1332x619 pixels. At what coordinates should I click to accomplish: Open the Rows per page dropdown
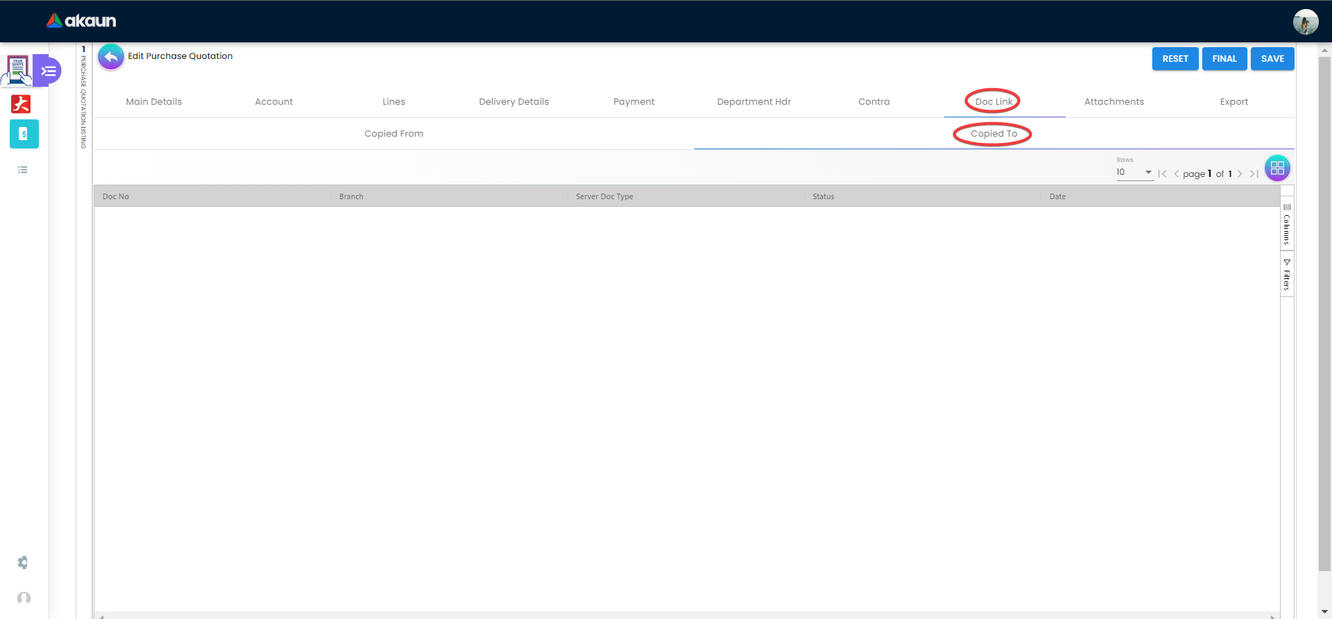(x=1134, y=173)
